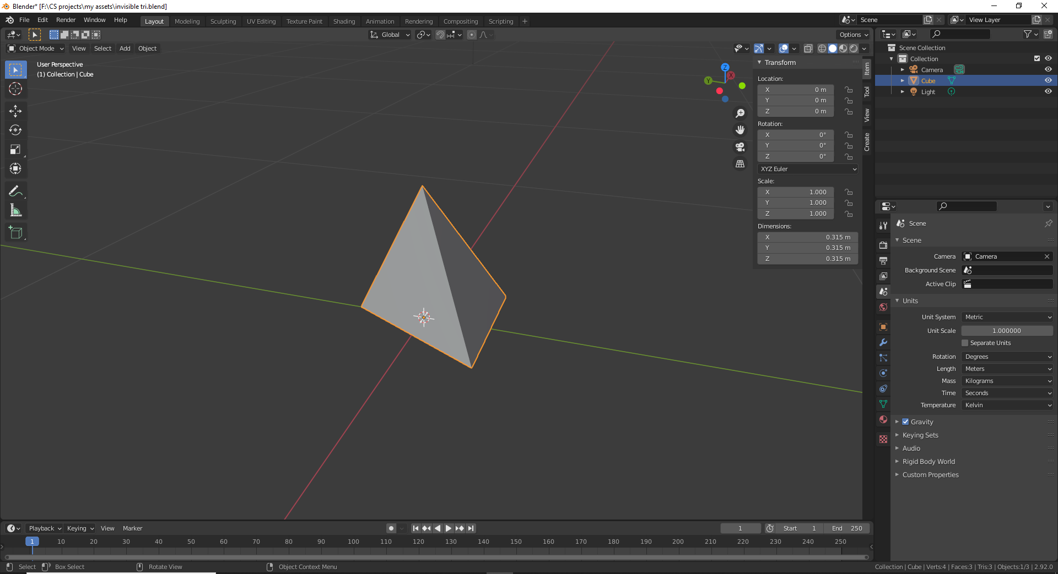
Task: Open the Object Data properties tab icon
Action: point(883,404)
